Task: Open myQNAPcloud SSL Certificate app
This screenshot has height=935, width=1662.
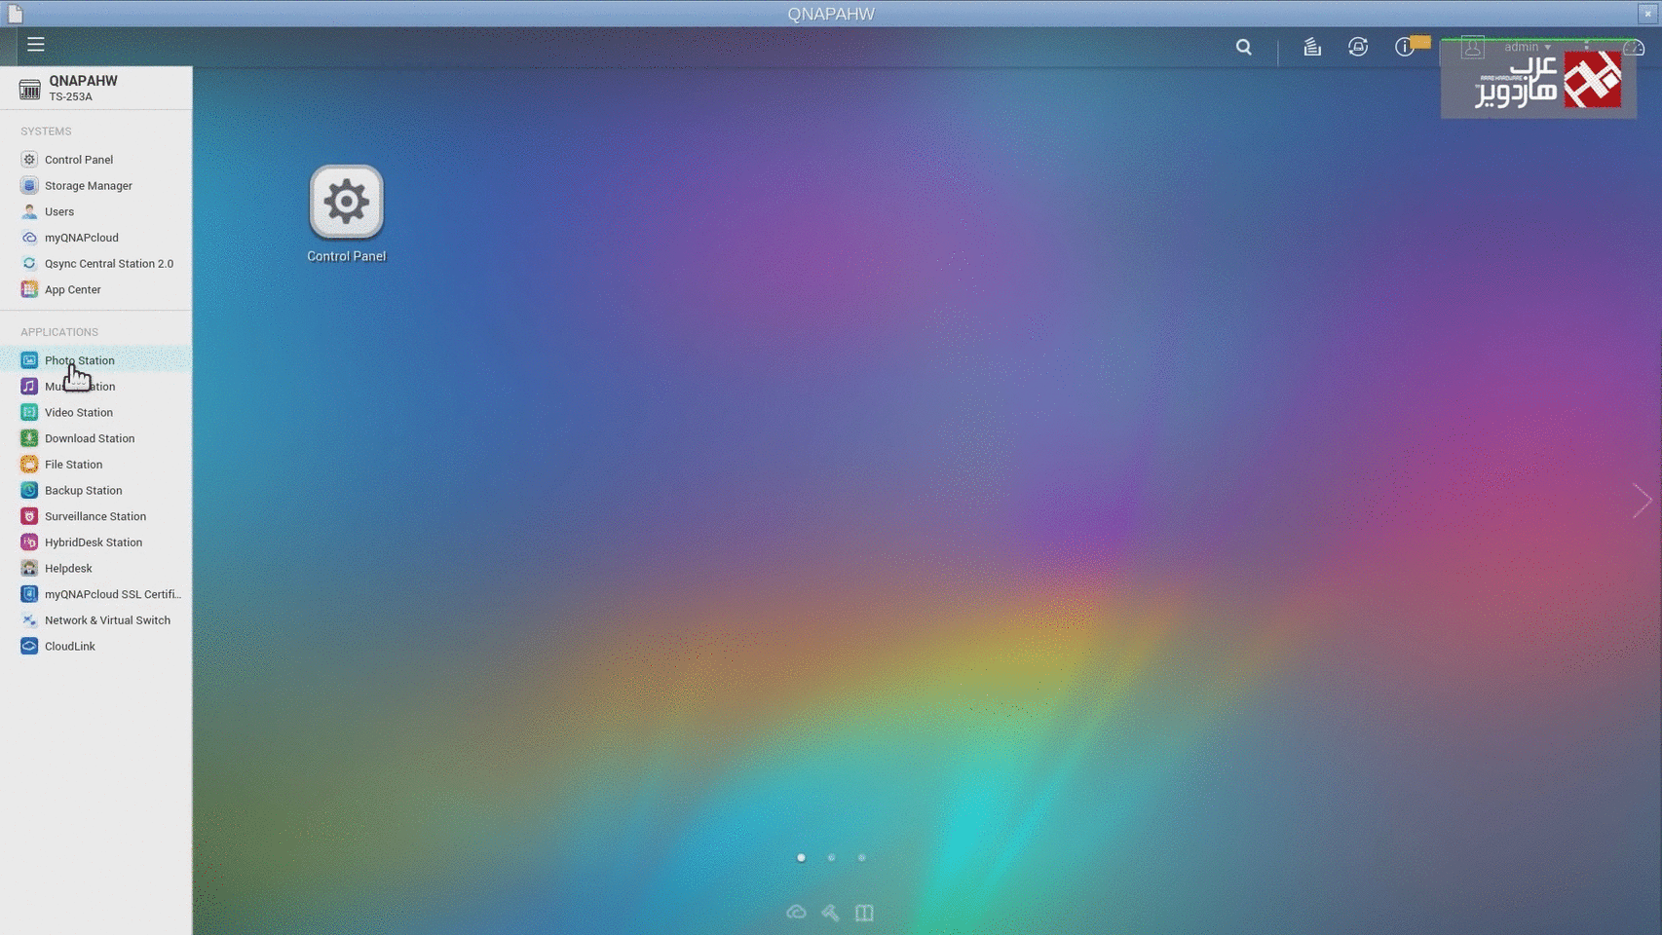Action: pyautogui.click(x=95, y=594)
